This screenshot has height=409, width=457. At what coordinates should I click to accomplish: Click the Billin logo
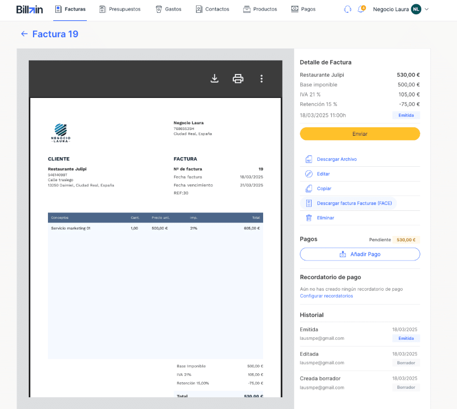pos(29,9)
